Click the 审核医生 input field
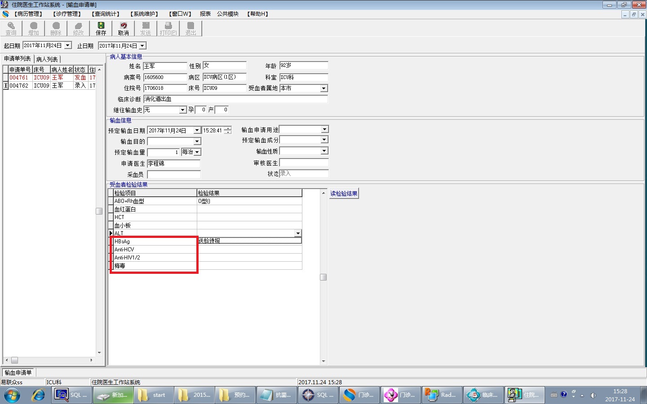647x404 pixels. [x=304, y=163]
